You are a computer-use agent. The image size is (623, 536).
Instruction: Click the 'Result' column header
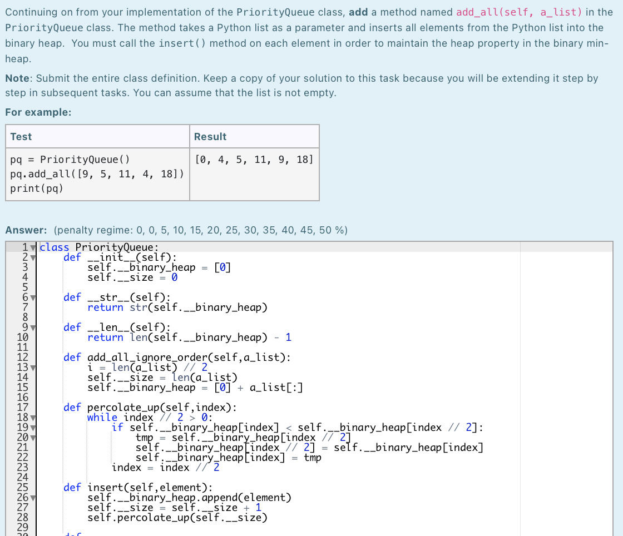210,137
